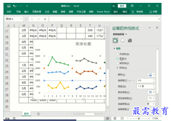Viewport: 171px width, 121px height.
Task: Select the Effects pentagon icon
Action: [x=123, y=40]
